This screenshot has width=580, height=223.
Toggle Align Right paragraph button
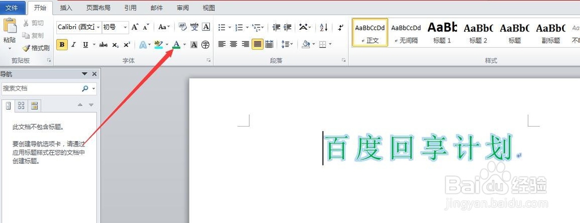245,45
